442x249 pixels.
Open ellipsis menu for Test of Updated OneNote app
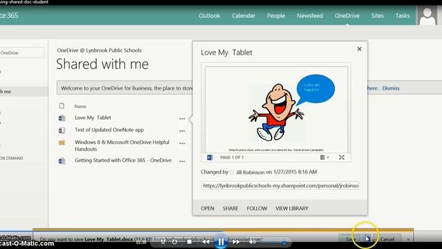point(182,131)
